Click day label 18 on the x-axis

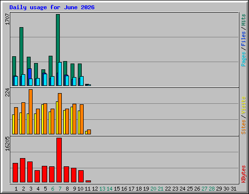tap(139, 189)
